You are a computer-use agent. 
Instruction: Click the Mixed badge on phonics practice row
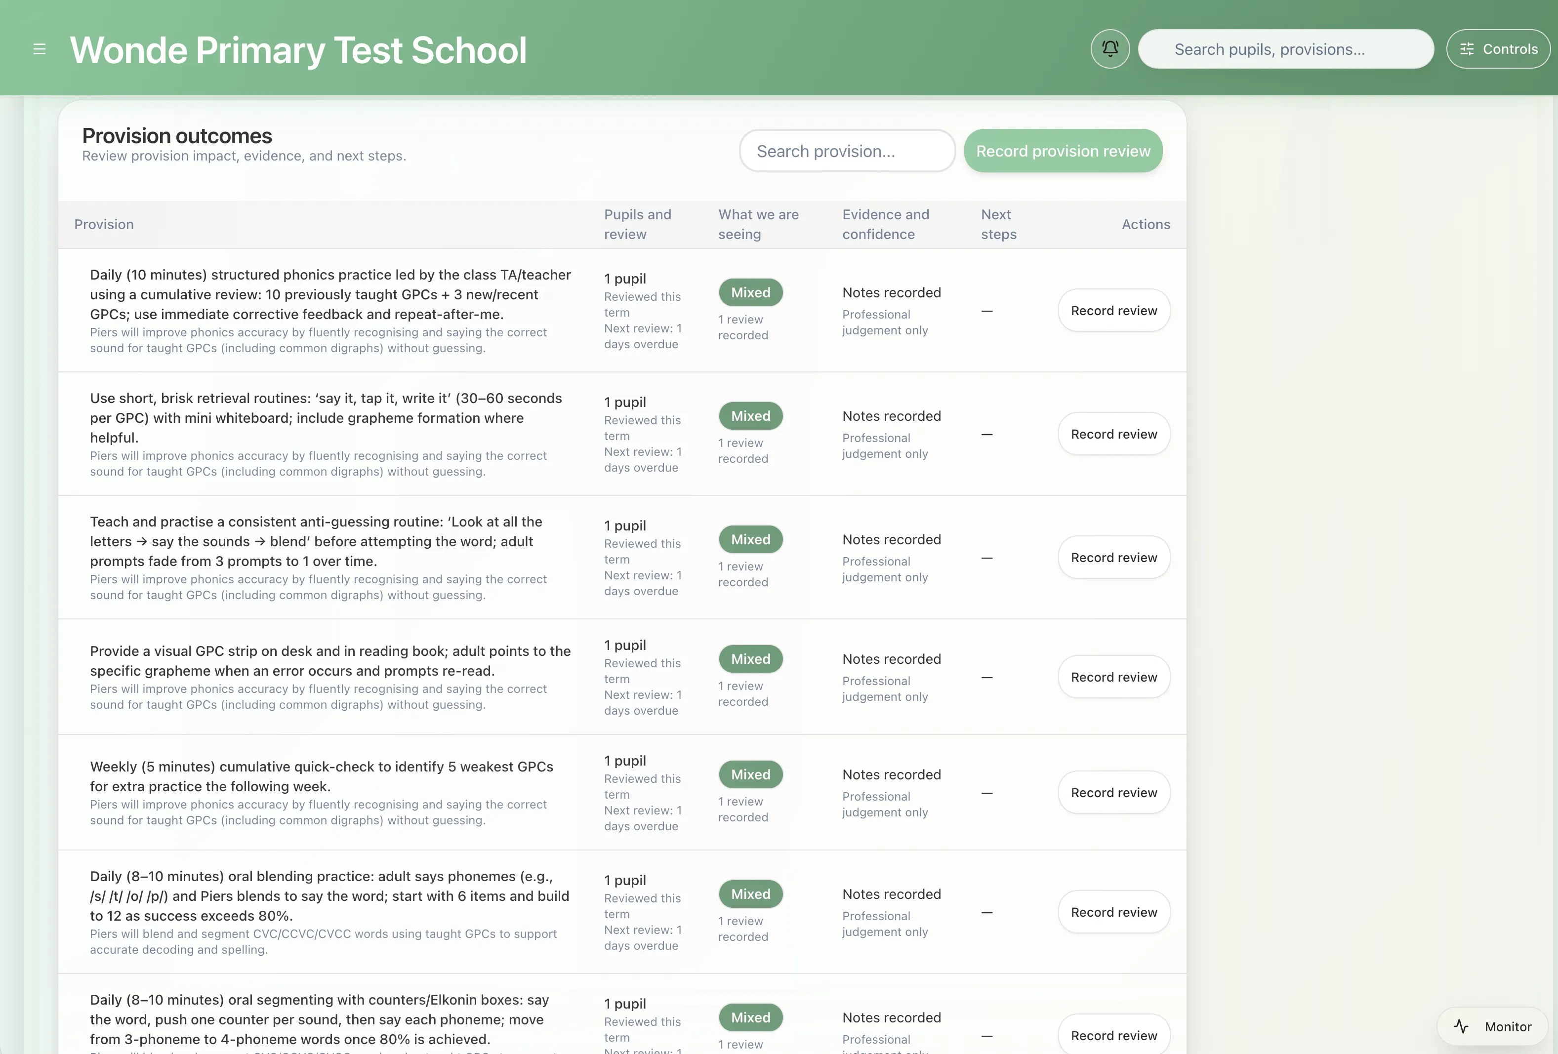[x=750, y=292]
